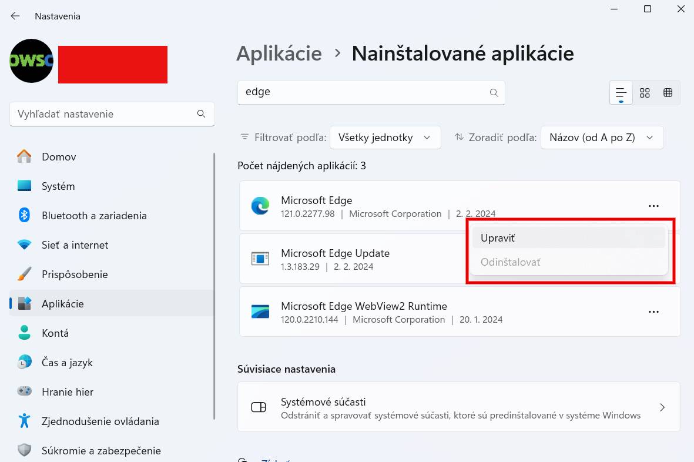The height and width of the screenshot is (462, 694).
Task: Open Prispôsobenie settings
Action: click(x=112, y=274)
